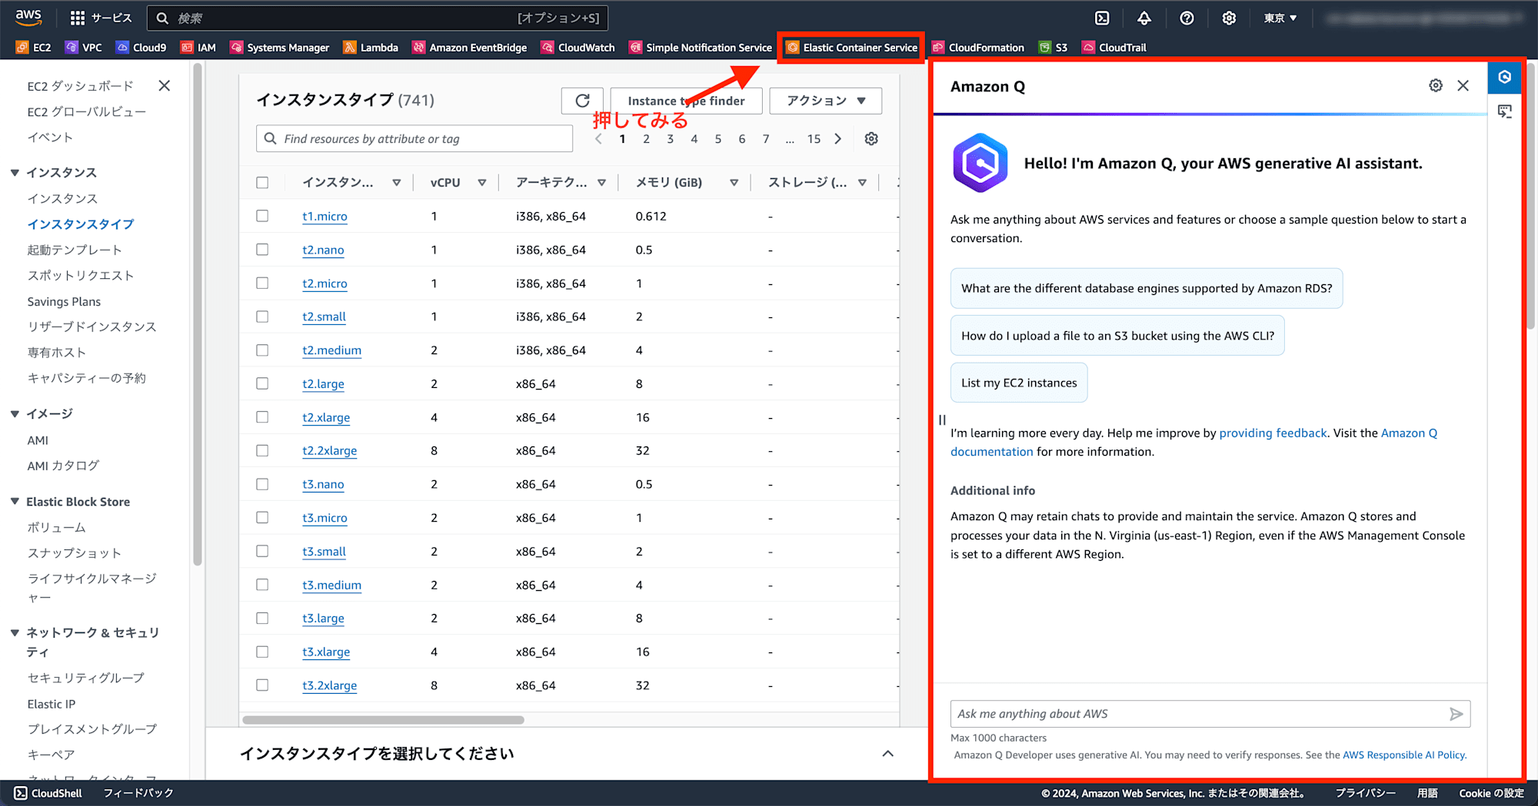Open Lambda favorite shortcut
Screen dimensions: 1538x806
(x=371, y=48)
